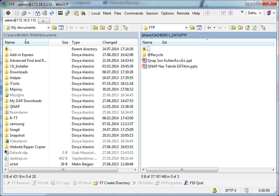Refresh the remote panel
The image size is (279, 196).
point(254,28)
